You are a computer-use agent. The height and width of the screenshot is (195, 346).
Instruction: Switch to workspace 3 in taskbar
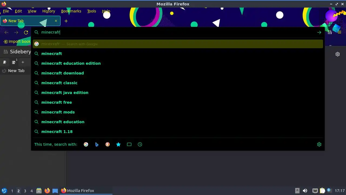pyautogui.click(x=25, y=191)
